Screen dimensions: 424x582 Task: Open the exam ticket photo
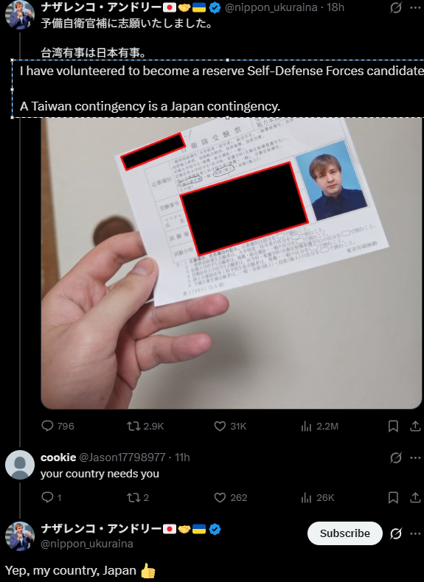coord(231,264)
